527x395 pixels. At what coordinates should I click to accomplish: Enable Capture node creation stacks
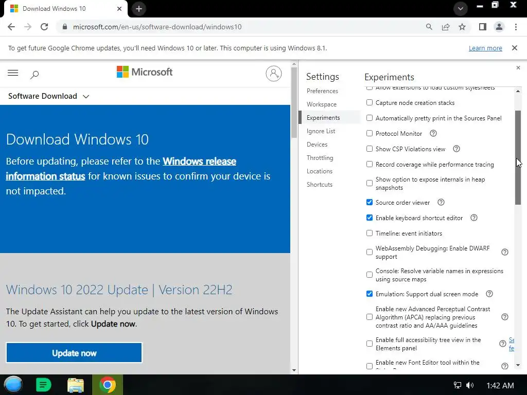tap(370, 102)
